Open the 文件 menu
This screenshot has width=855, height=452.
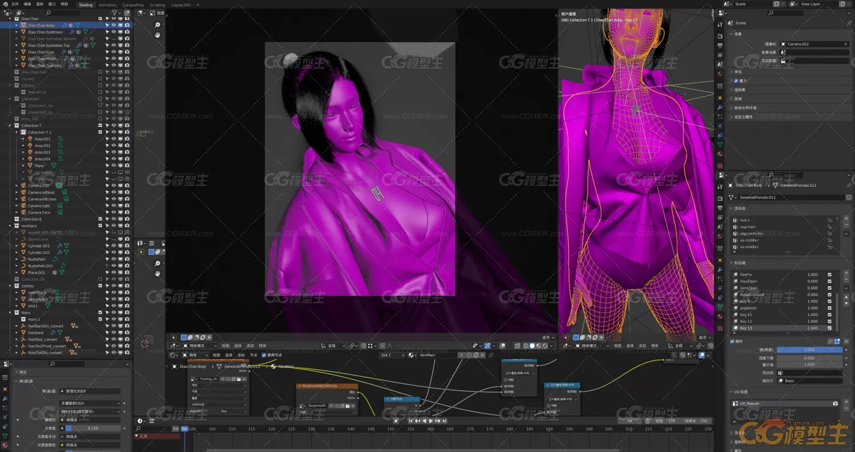pos(15,4)
